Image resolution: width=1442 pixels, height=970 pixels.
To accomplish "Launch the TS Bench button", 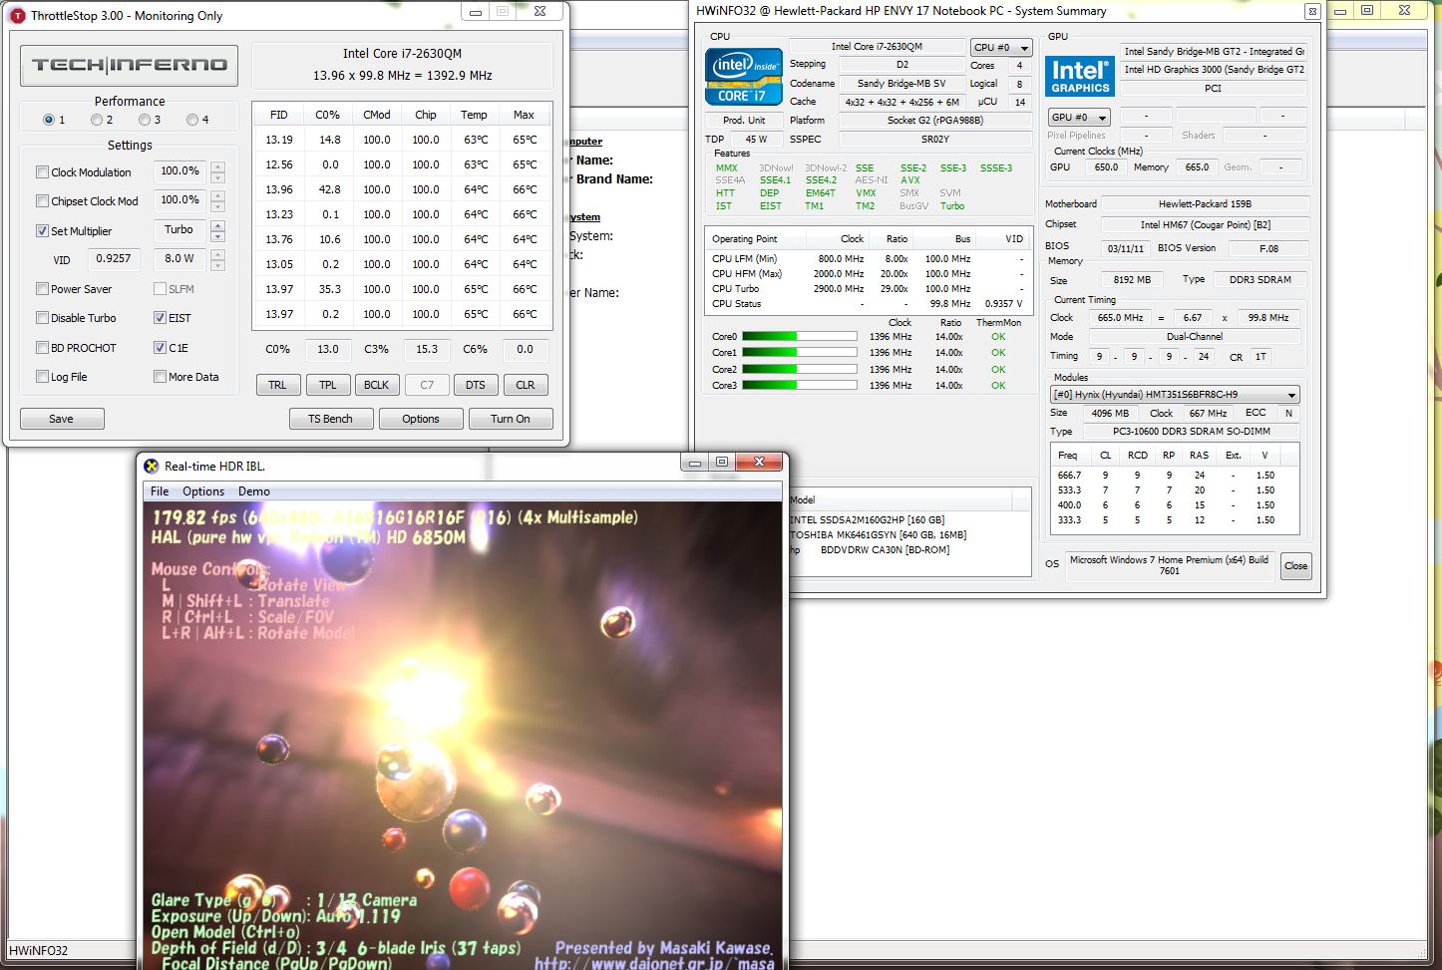I will [x=330, y=419].
